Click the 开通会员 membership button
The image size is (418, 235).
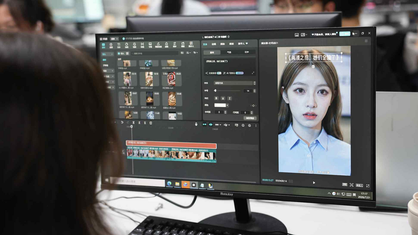[324, 34]
